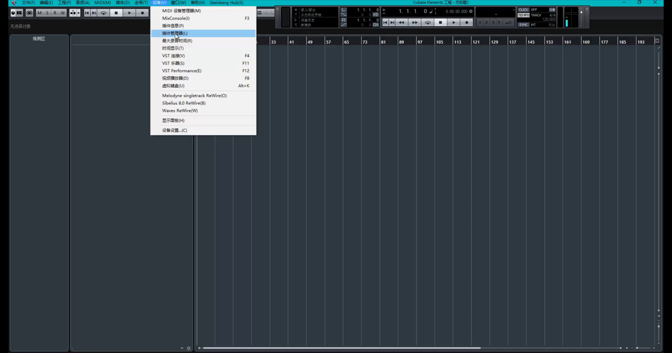672x353 pixels.
Task: Open VST 乐器(S) from the menu
Action: click(203, 63)
